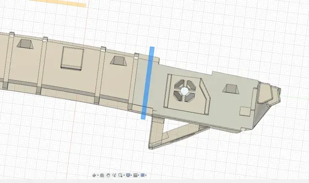Image resolution: width=309 pixels, height=183 pixels.
Task: Expand the Display Settings dropdown arrow
Action: (x=131, y=175)
